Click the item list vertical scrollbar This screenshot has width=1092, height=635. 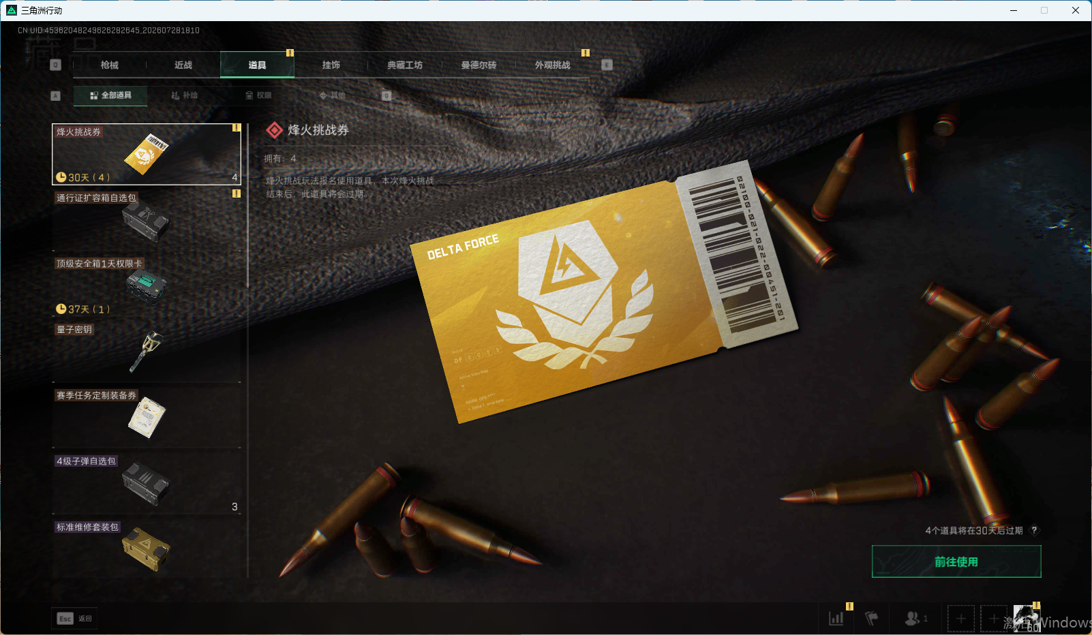coord(247,204)
